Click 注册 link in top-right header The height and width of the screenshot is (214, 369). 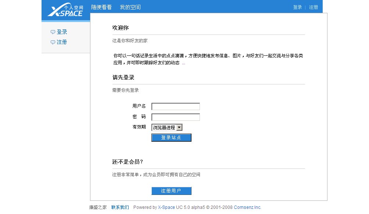pos(314,7)
